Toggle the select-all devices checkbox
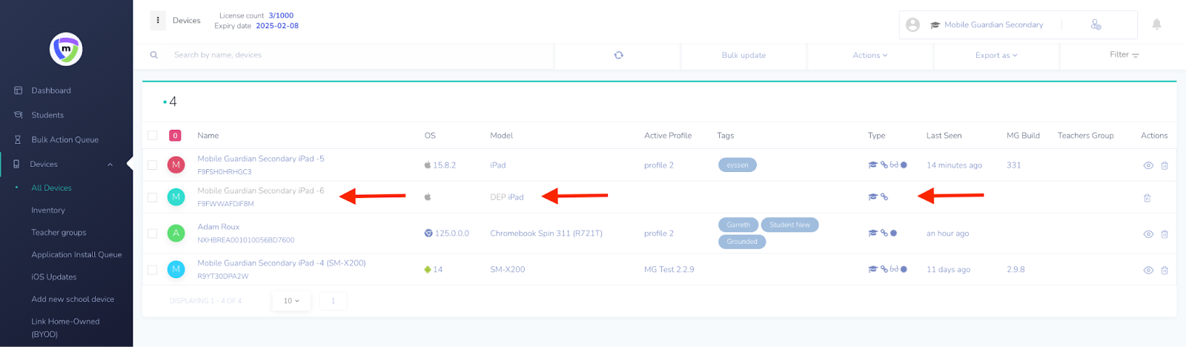This screenshot has height=347, width=1186. click(153, 136)
